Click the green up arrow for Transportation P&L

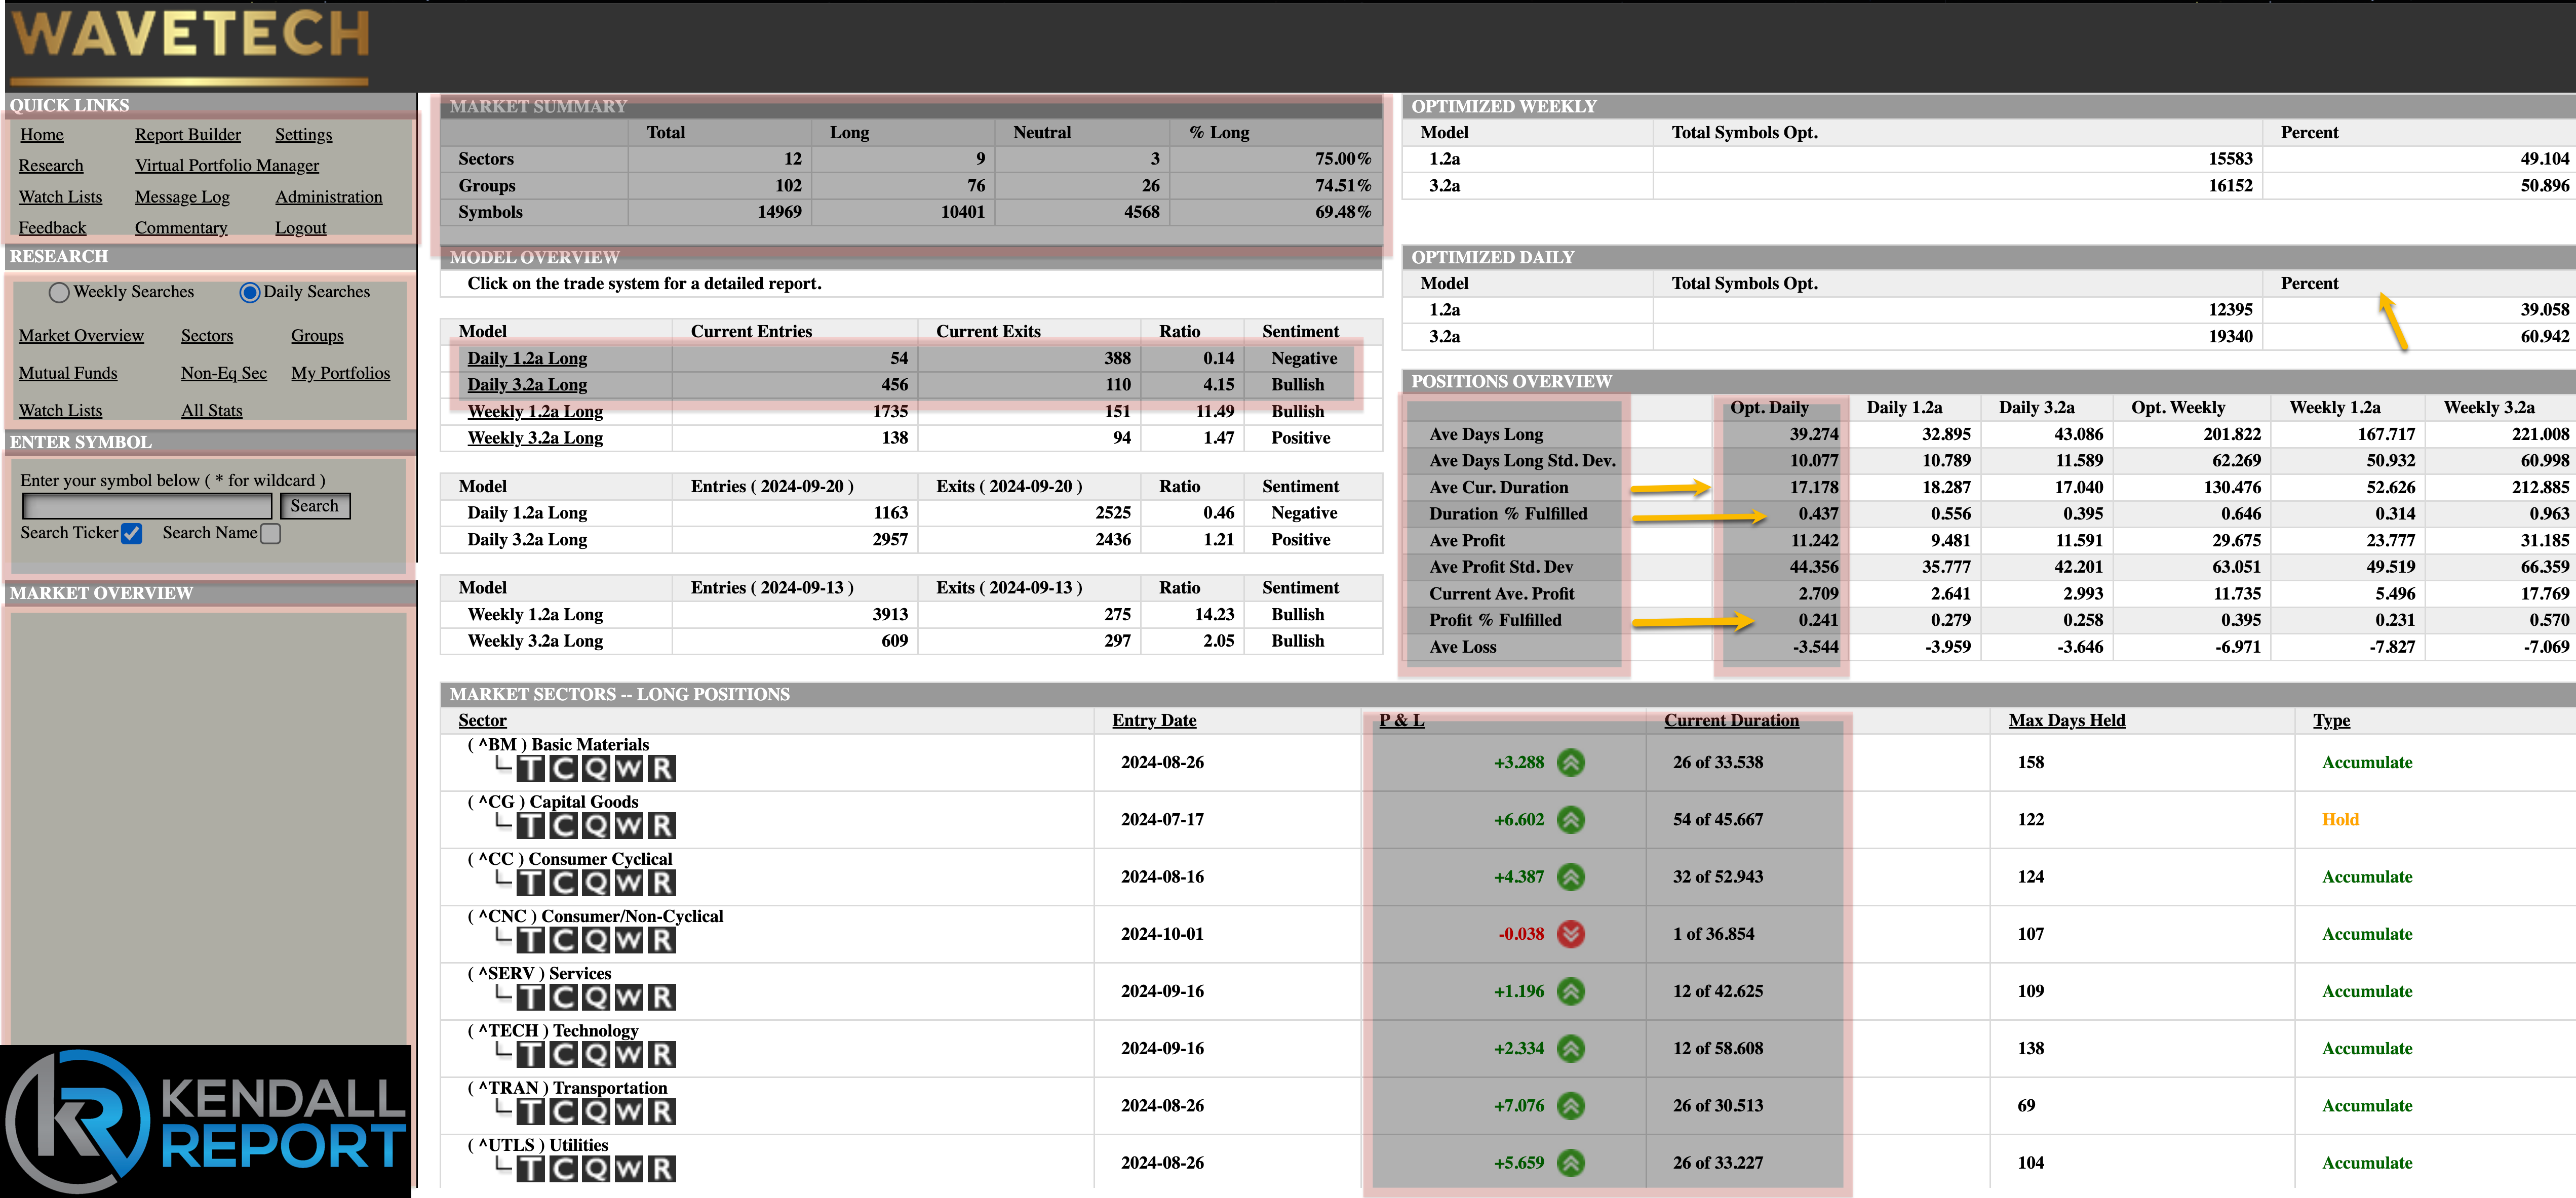coord(1571,1105)
